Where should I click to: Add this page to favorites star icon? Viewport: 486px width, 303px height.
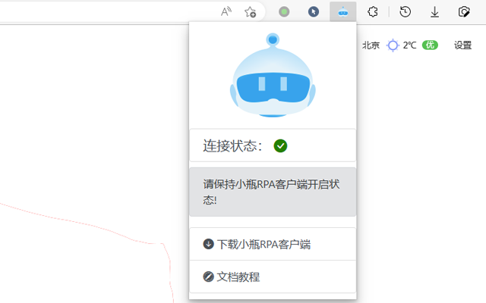250,12
